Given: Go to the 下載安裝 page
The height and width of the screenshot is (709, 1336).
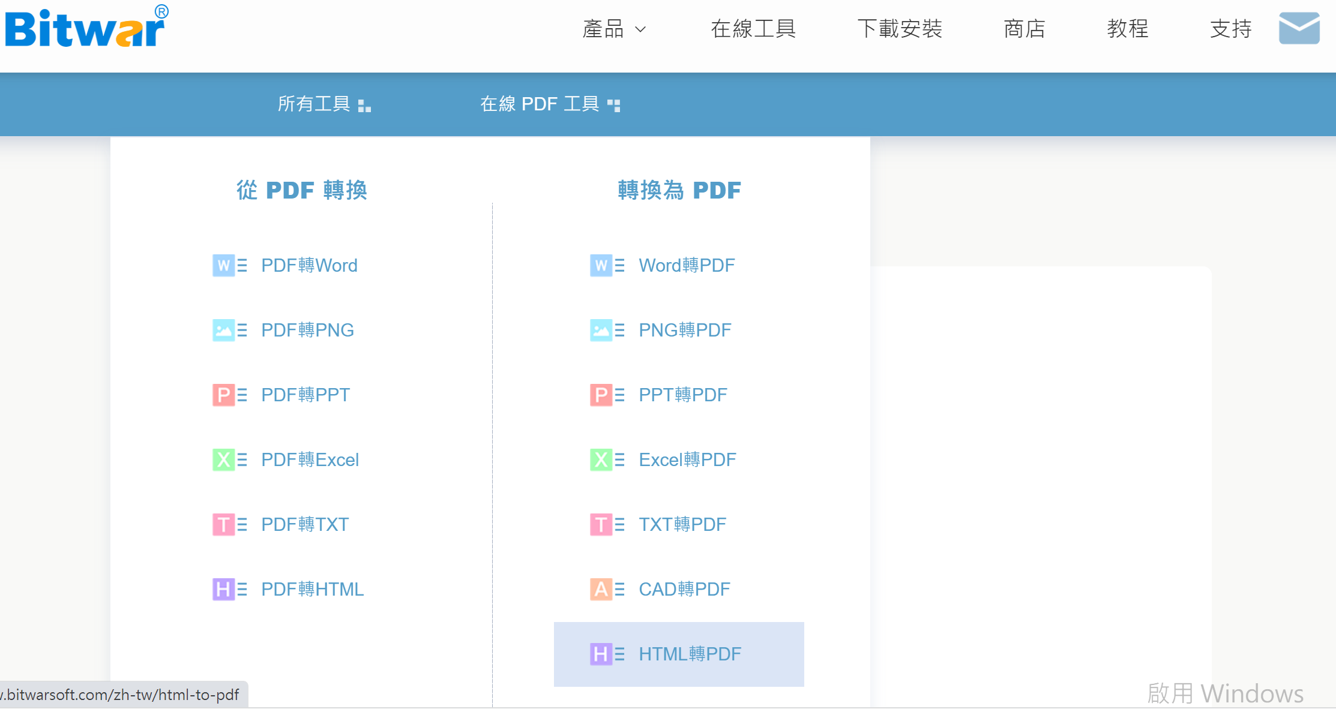Looking at the screenshot, I should [x=899, y=29].
